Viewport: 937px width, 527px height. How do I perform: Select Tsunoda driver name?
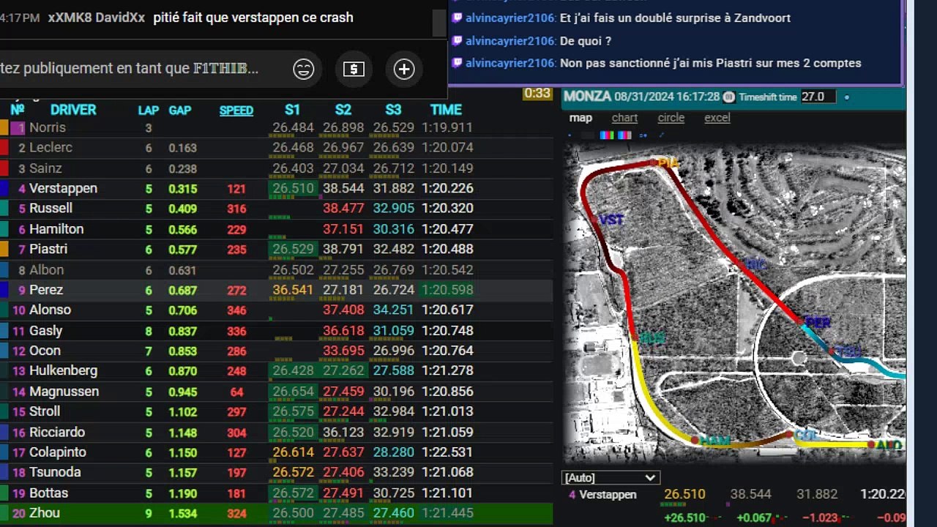(x=55, y=473)
